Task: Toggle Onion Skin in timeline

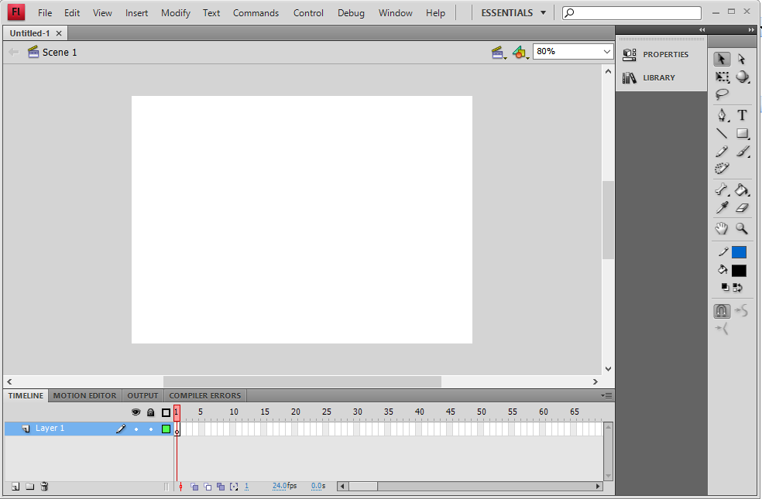Action: coord(194,487)
